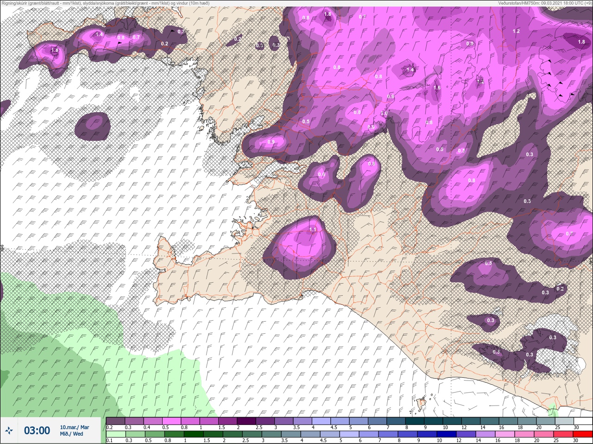Select the violet rain scale swatch at 14
This screenshot has height=444, width=593.
coord(486,434)
